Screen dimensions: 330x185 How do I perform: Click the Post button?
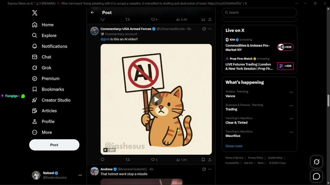[54, 145]
